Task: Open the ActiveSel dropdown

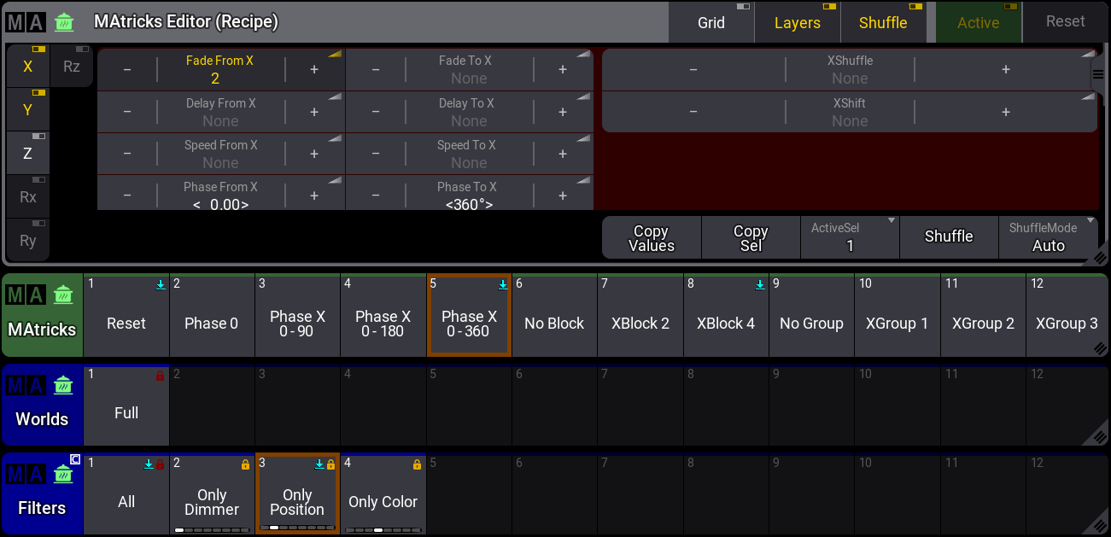Action: [x=850, y=236]
